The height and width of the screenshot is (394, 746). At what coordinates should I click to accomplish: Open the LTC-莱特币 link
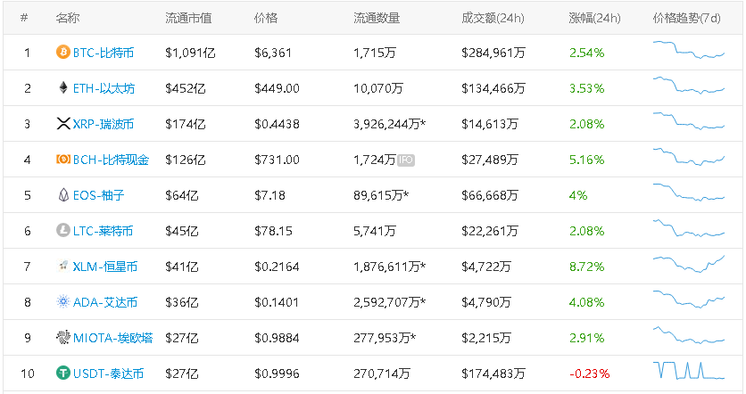[103, 231]
